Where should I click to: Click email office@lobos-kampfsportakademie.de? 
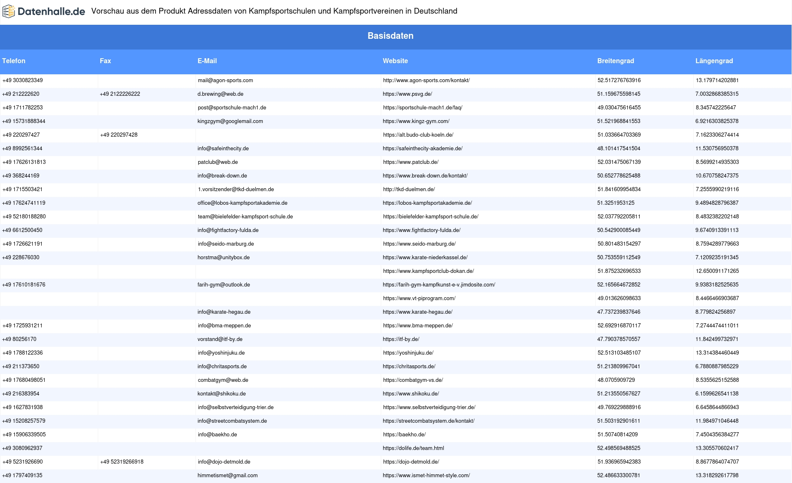243,203
